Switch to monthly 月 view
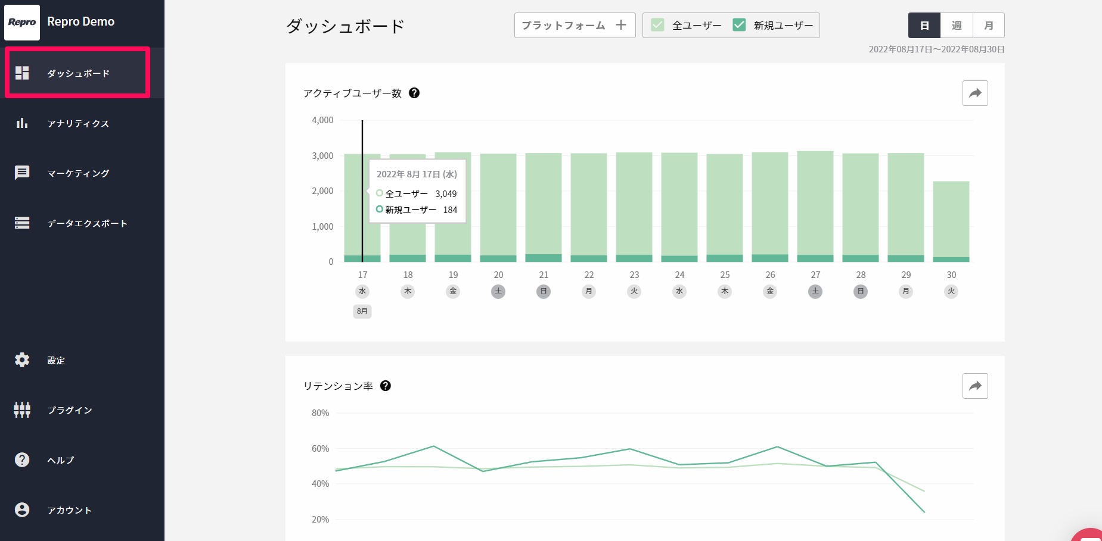 tap(989, 26)
